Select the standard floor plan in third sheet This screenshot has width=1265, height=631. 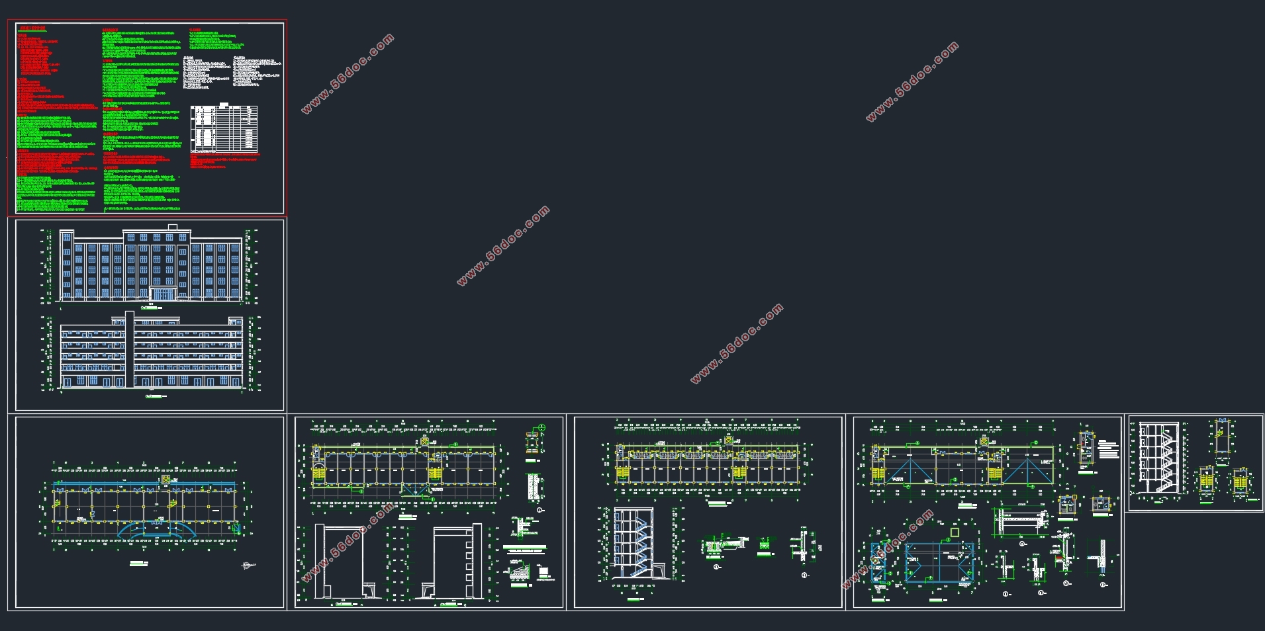pyautogui.click(x=708, y=461)
